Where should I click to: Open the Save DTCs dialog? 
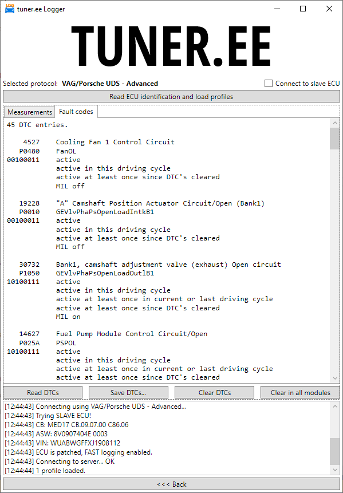pyautogui.click(x=128, y=392)
